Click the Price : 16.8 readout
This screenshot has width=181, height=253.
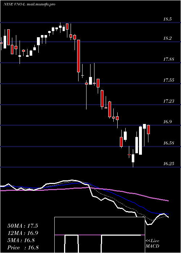(23, 248)
